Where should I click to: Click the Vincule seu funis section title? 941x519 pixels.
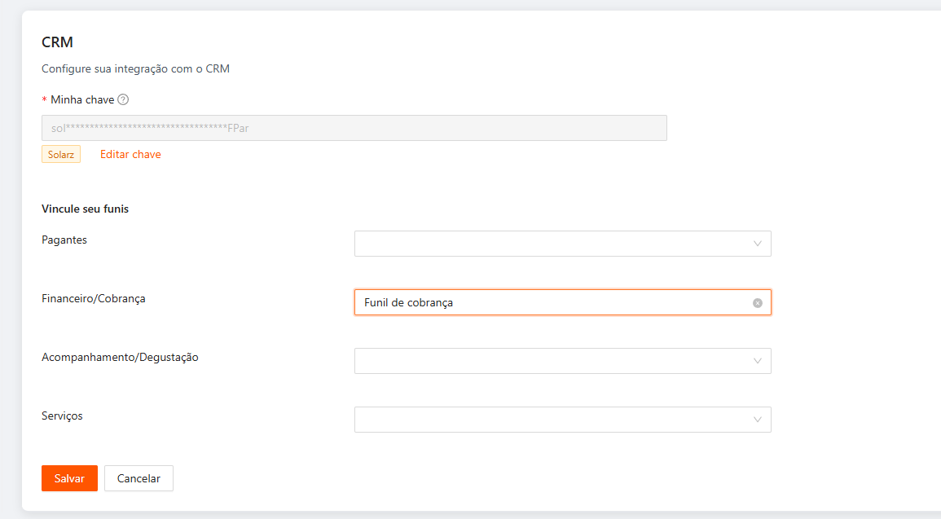click(x=85, y=209)
